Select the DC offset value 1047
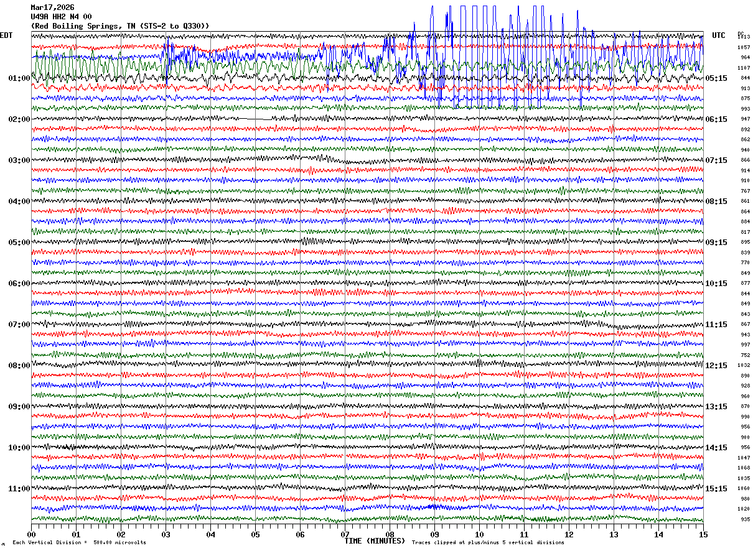753x551 pixels. (744, 458)
